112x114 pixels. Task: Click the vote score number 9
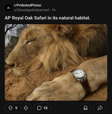click(16, 108)
